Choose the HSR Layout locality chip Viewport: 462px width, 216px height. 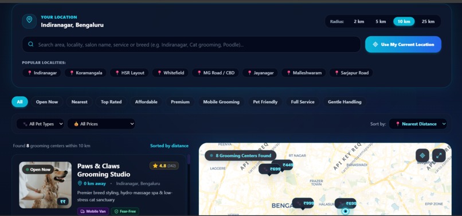(x=130, y=73)
